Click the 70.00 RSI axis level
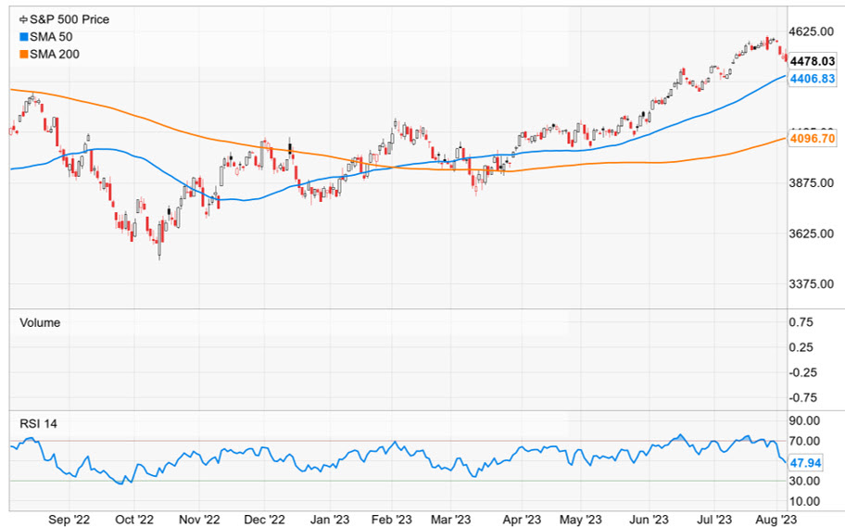845x527 pixels. 804,441
